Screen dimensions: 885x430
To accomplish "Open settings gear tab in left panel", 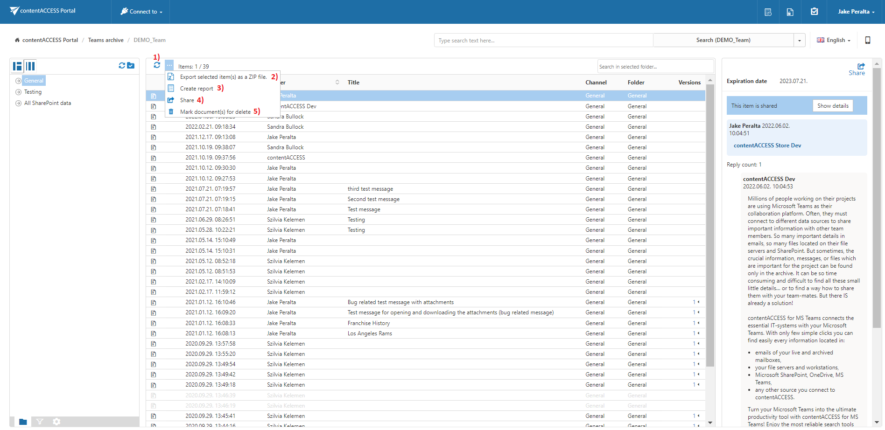I will click(56, 422).
